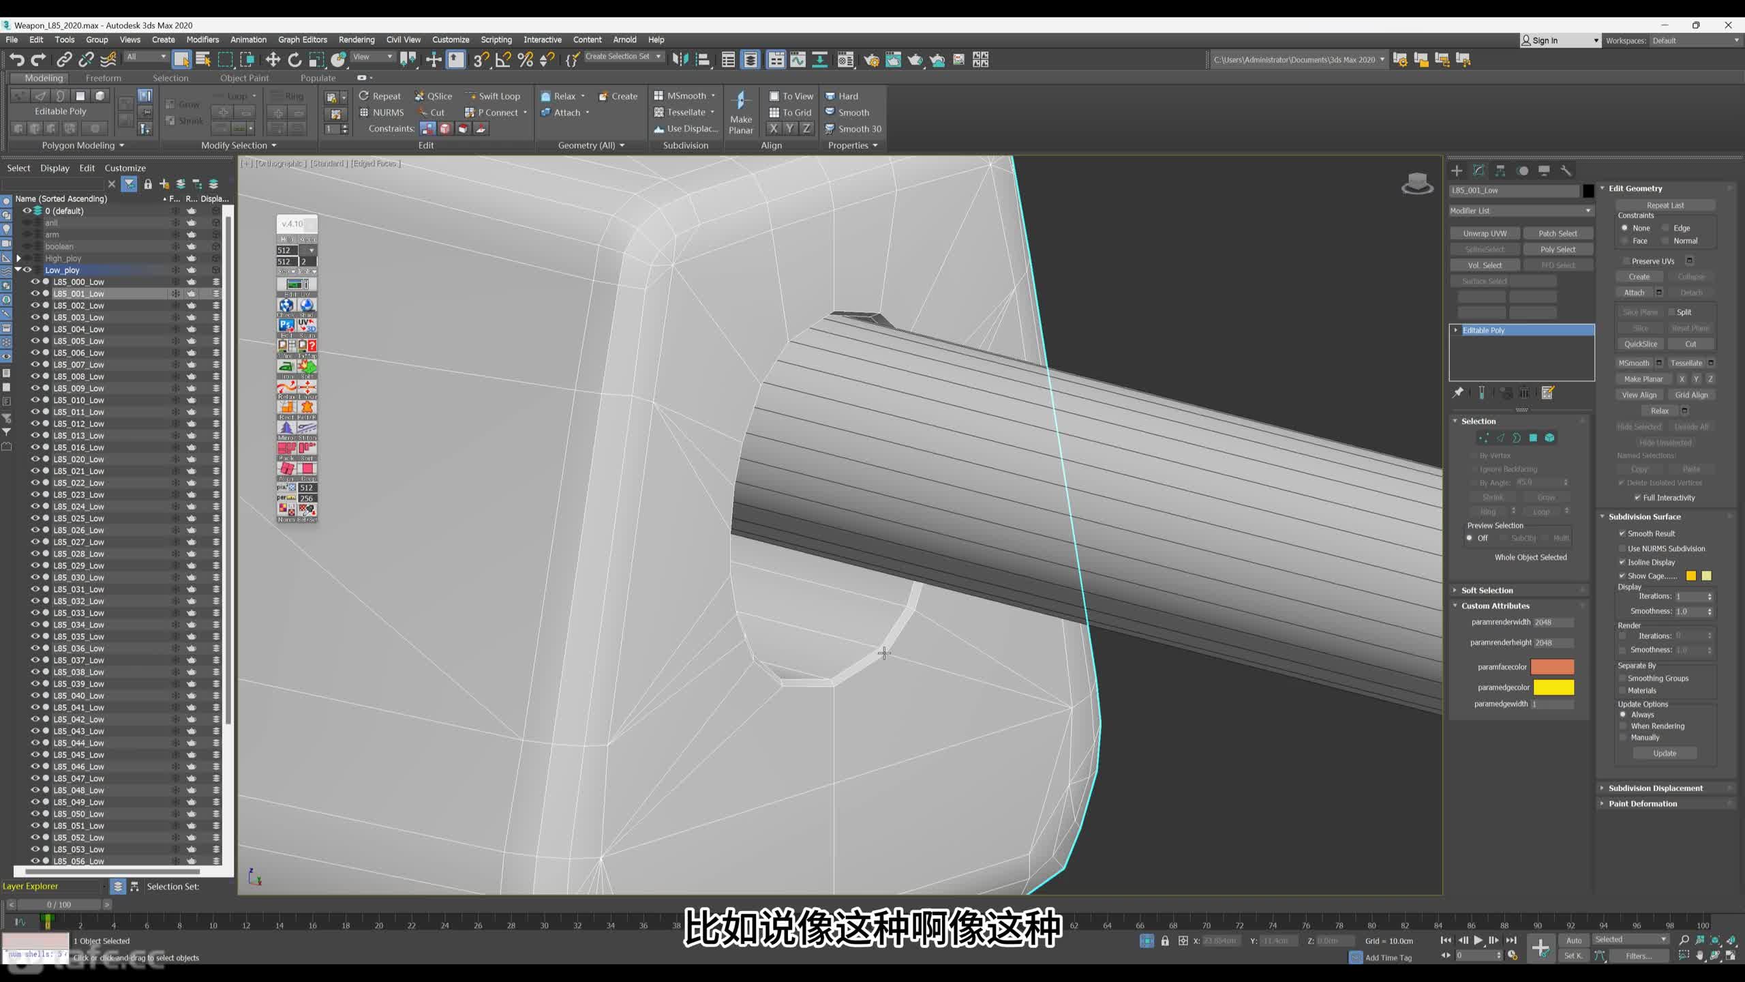Hide the L85_001_Low layer object

click(x=35, y=294)
